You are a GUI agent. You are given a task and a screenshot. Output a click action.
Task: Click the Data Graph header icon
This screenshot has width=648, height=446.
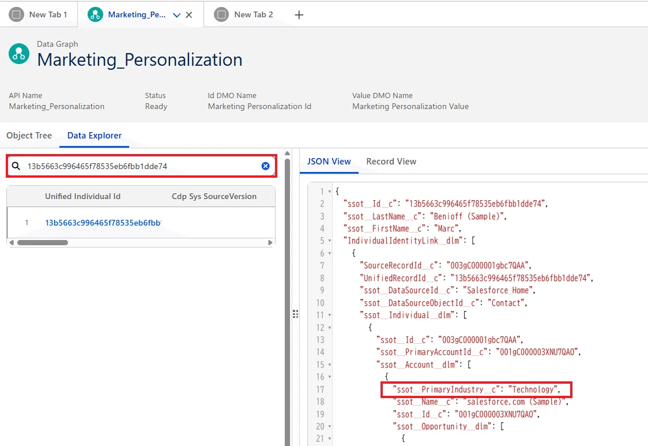coord(19,54)
